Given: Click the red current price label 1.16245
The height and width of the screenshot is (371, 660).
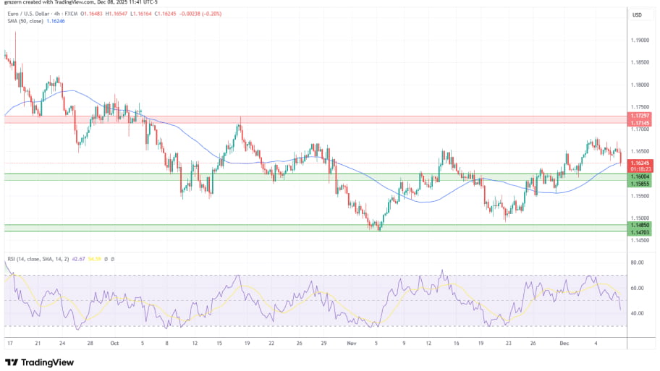Looking at the screenshot, I should 640,163.
